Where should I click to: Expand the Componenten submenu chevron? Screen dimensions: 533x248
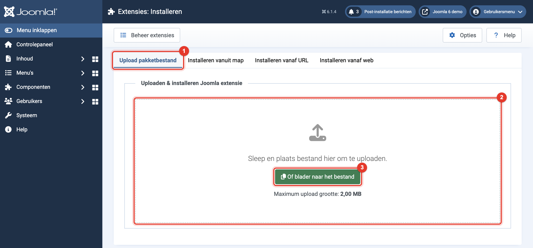[x=82, y=87]
